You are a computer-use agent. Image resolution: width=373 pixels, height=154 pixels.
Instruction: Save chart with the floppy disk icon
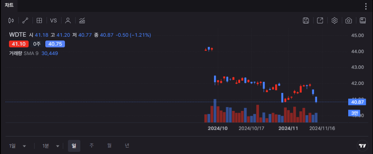[305, 20]
